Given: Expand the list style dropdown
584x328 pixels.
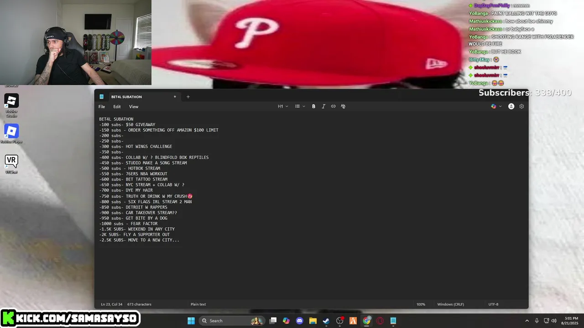Looking at the screenshot, I should click(299, 106).
